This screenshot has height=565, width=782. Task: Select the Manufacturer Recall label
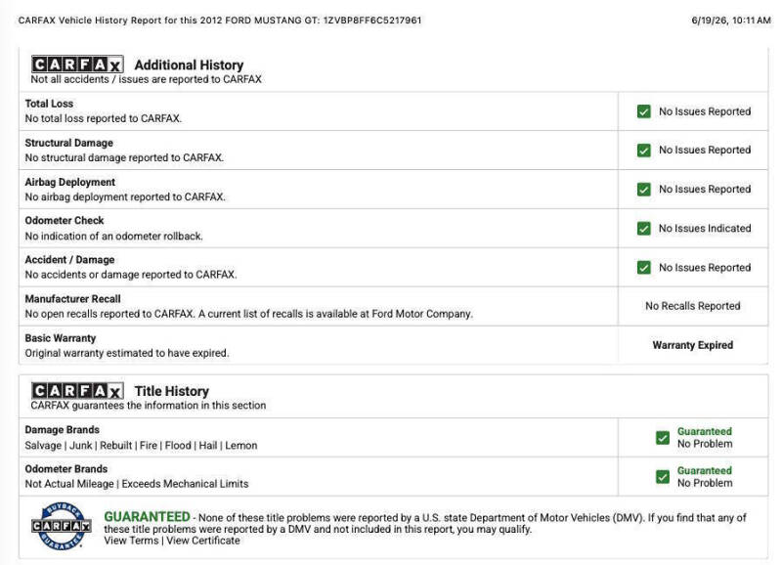[72, 299]
